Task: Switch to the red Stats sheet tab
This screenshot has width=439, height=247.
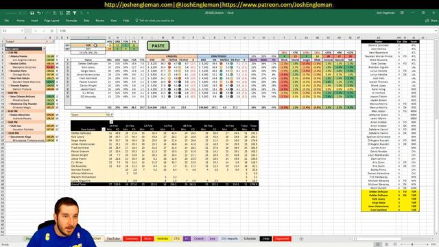Action: 147,239
